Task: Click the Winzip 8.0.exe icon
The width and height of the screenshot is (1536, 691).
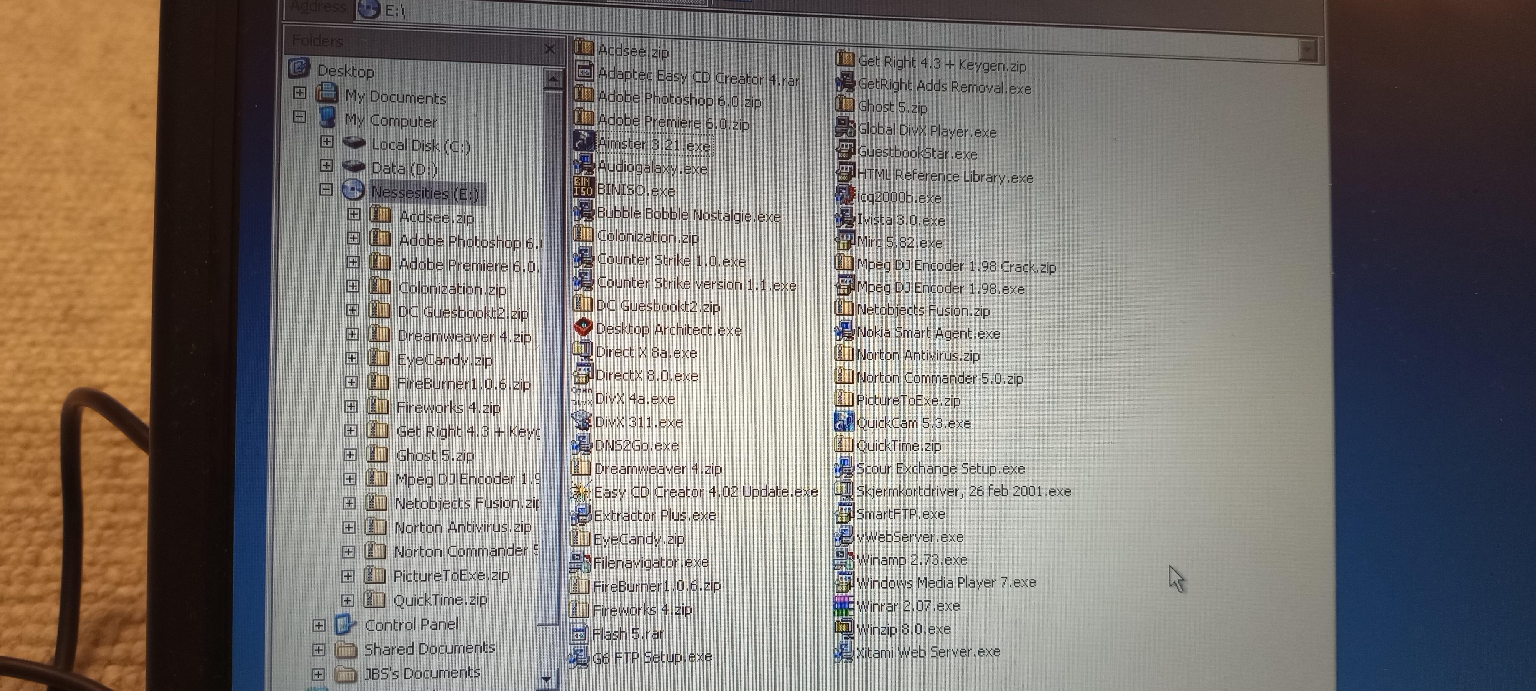Action: [843, 628]
